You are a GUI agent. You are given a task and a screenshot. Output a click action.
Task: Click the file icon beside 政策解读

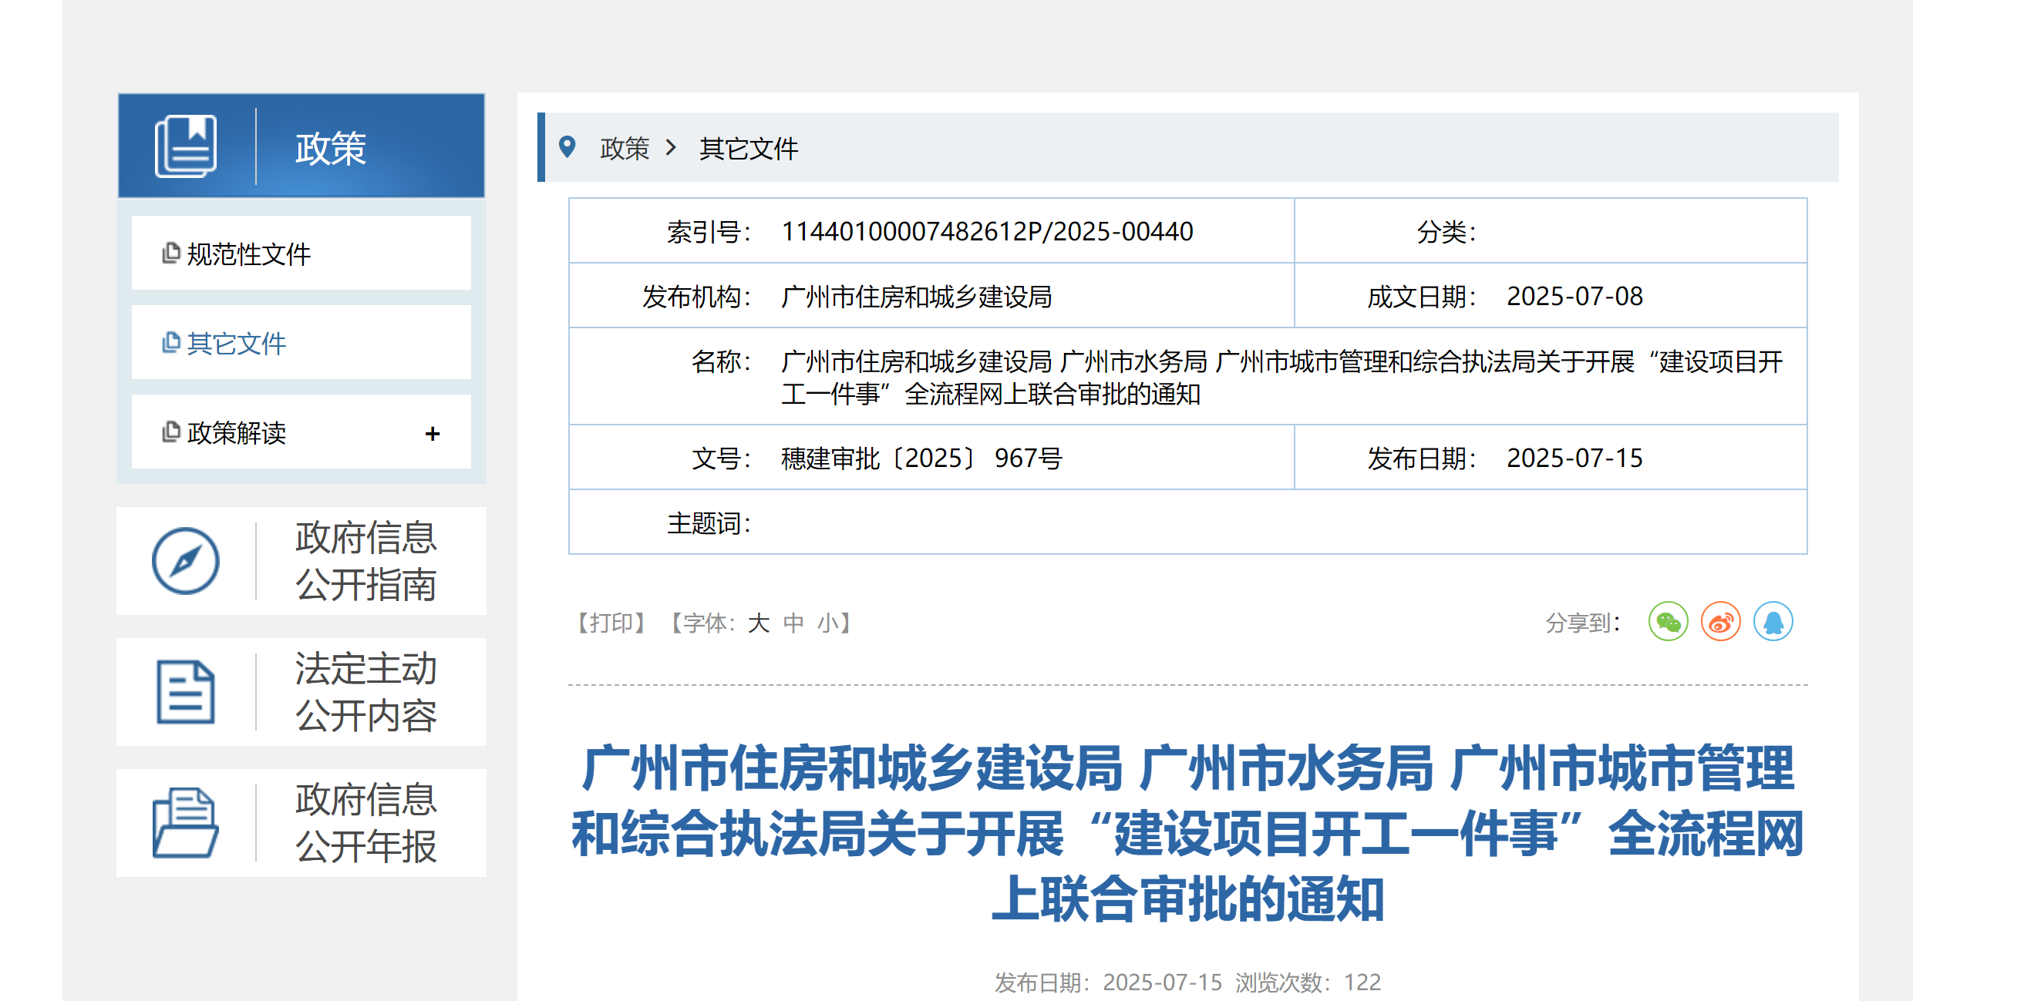(170, 432)
